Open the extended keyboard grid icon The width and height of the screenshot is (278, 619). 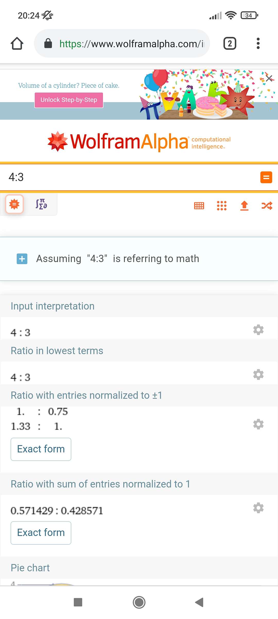pos(199,206)
